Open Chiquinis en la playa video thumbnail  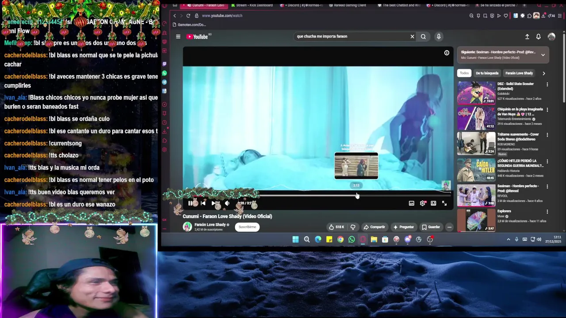pyautogui.click(x=476, y=118)
